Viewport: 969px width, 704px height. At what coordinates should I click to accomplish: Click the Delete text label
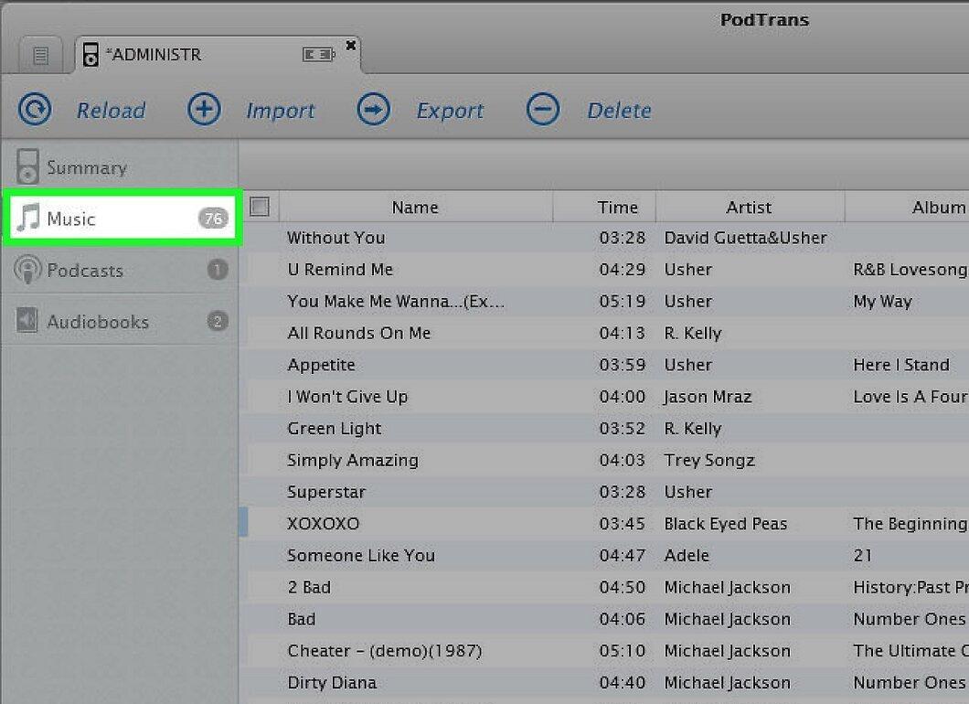619,111
